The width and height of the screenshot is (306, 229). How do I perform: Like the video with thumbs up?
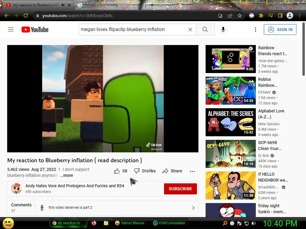(120, 171)
